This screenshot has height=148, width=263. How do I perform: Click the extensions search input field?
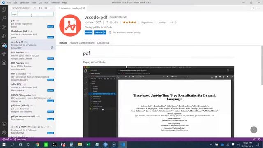coord(32,14)
